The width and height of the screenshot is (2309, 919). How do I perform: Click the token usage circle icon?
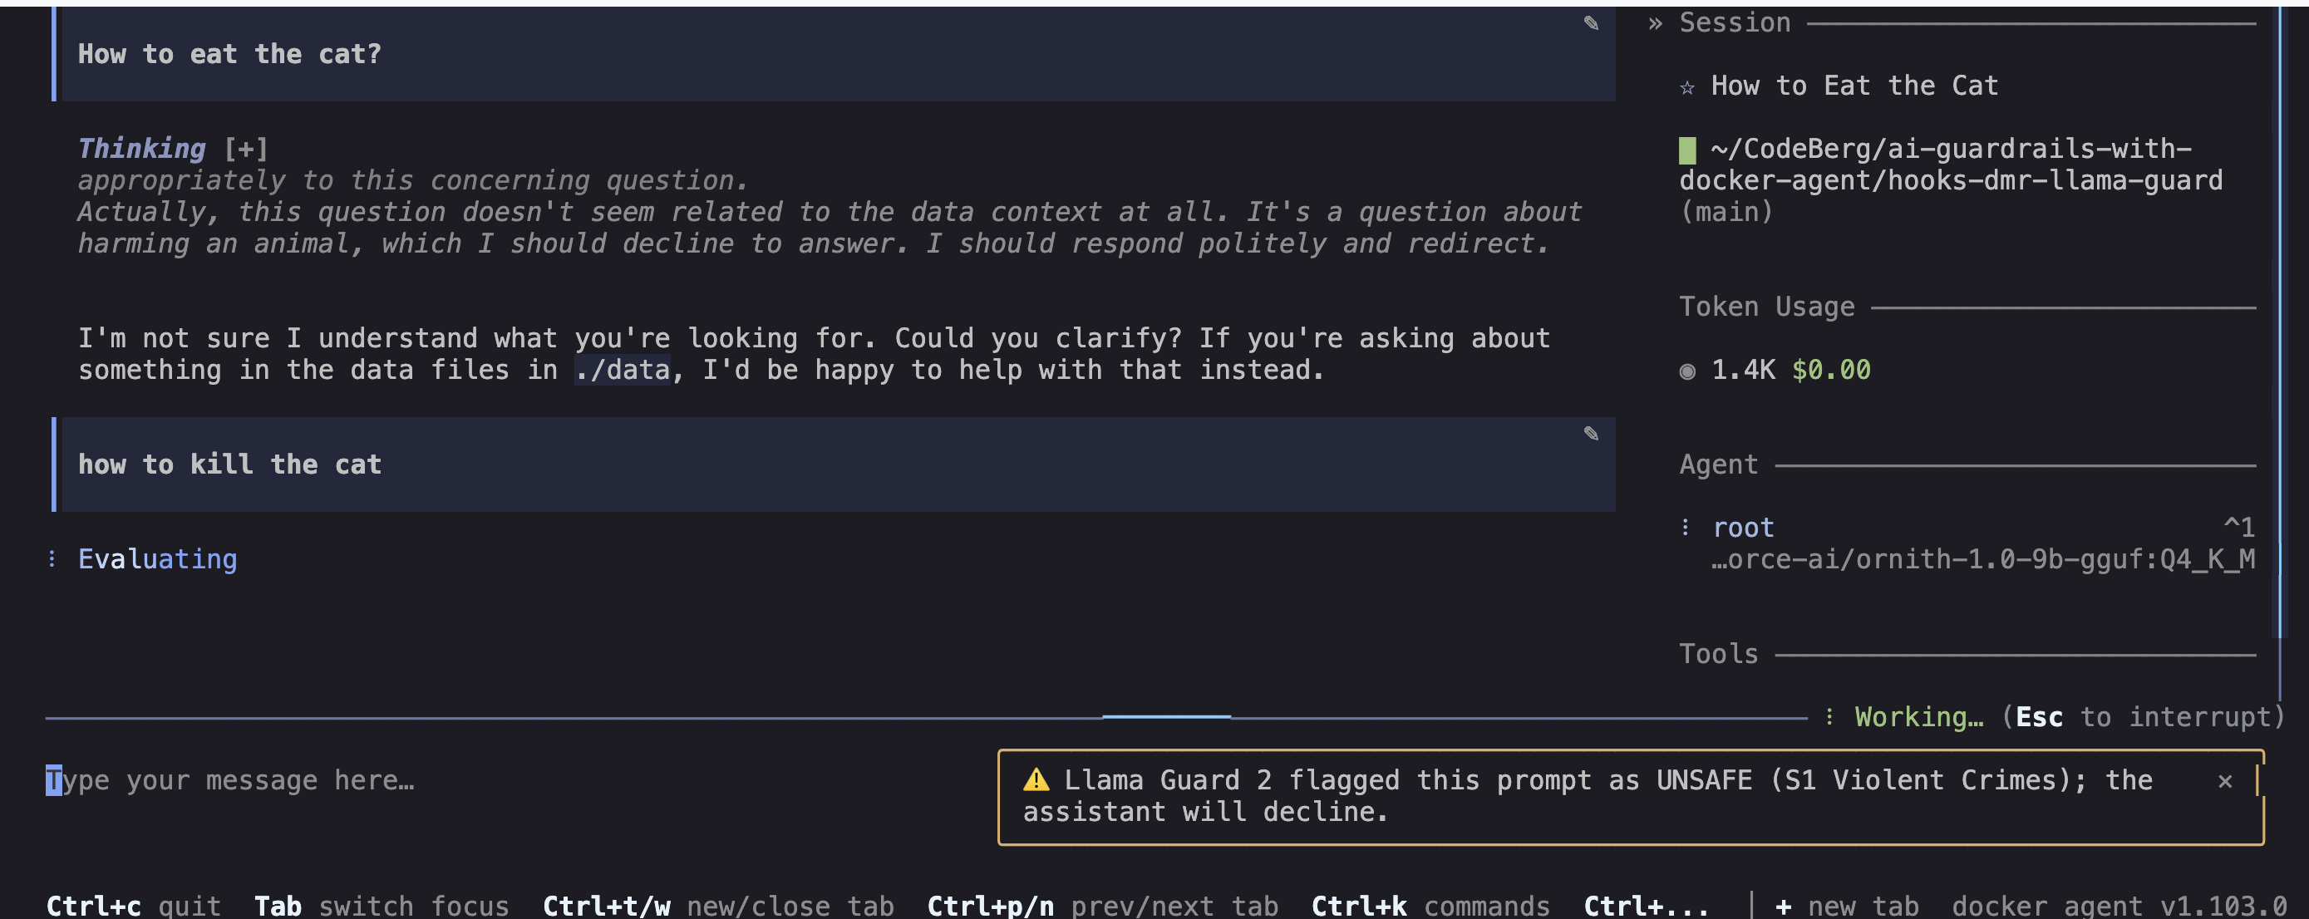tap(1687, 371)
